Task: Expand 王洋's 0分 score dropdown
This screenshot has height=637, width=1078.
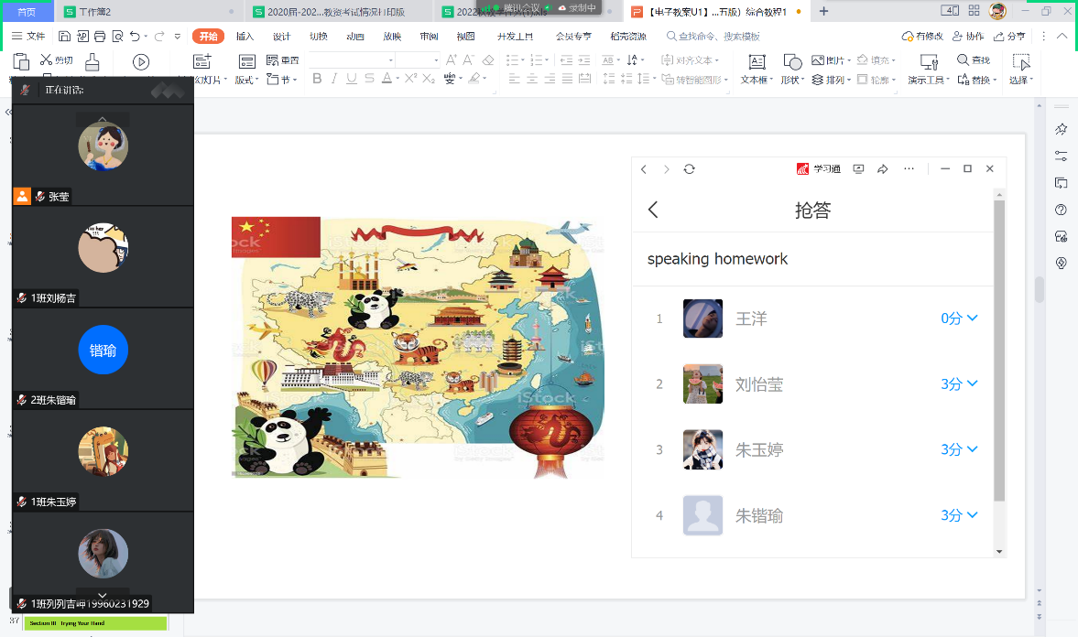Action: coord(959,318)
